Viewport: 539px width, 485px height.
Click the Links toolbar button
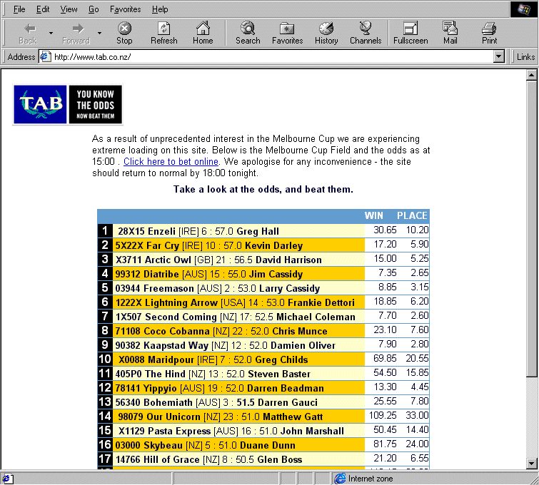pyautogui.click(x=525, y=57)
